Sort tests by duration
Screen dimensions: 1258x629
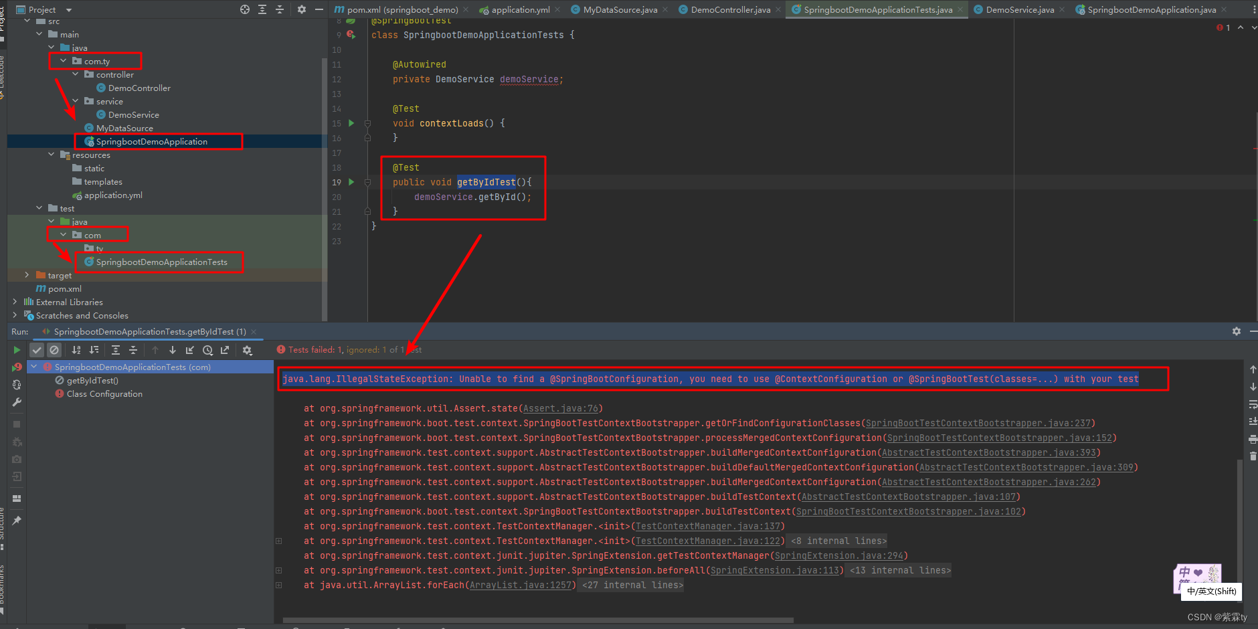pos(94,350)
